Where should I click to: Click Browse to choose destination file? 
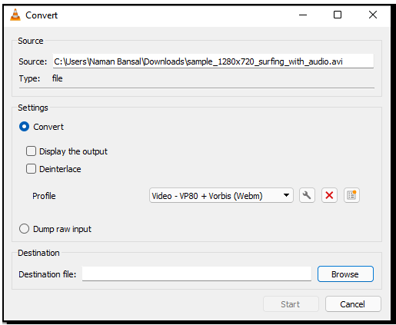(x=345, y=274)
